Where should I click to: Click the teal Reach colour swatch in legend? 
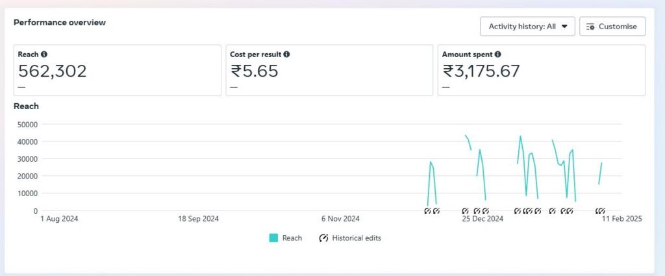[273, 238]
